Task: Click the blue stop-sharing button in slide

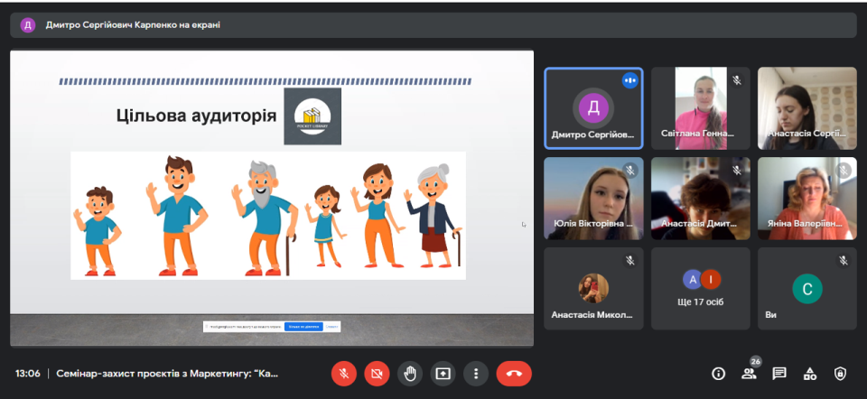Action: [303, 327]
